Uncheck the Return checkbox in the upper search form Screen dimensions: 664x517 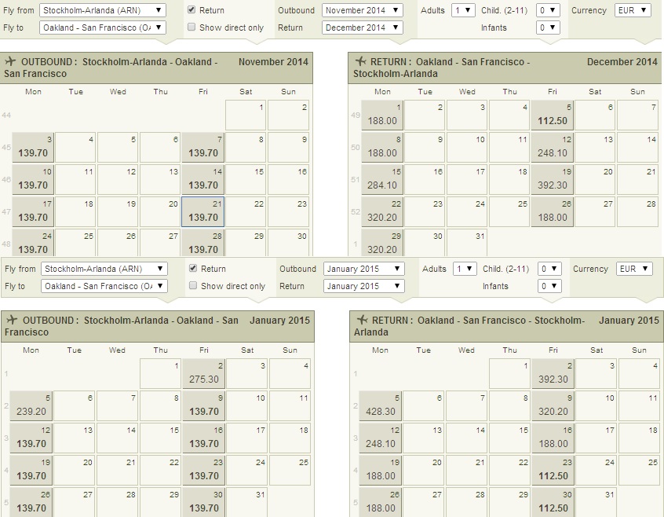click(192, 10)
